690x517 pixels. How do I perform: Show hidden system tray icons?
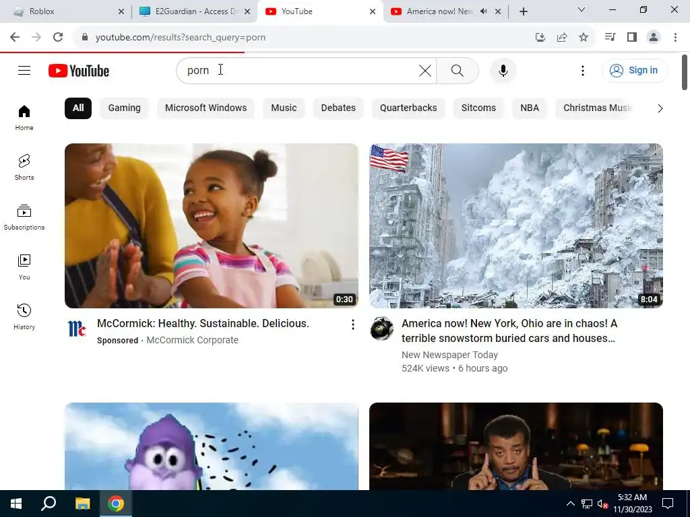coord(570,504)
